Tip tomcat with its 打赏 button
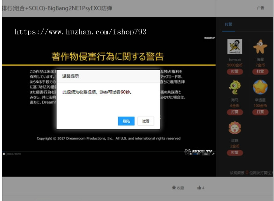 pos(235,71)
